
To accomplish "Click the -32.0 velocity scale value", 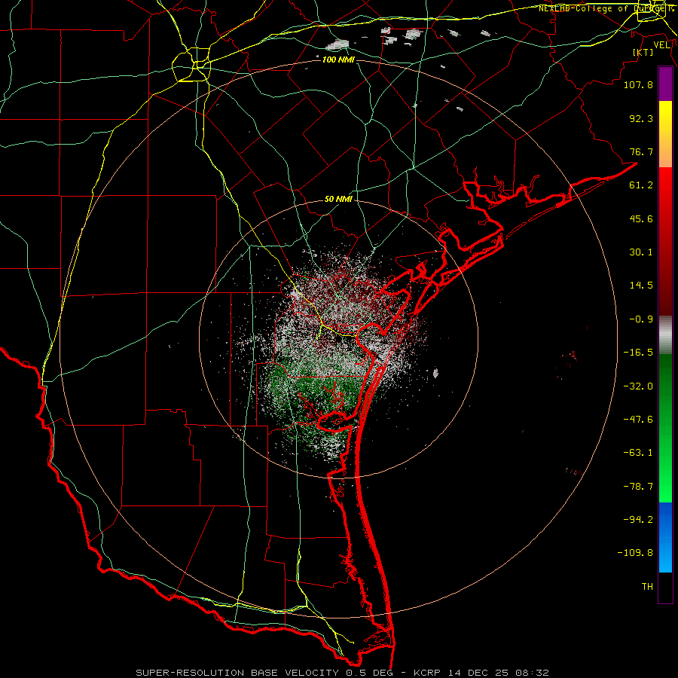I will pos(638,386).
